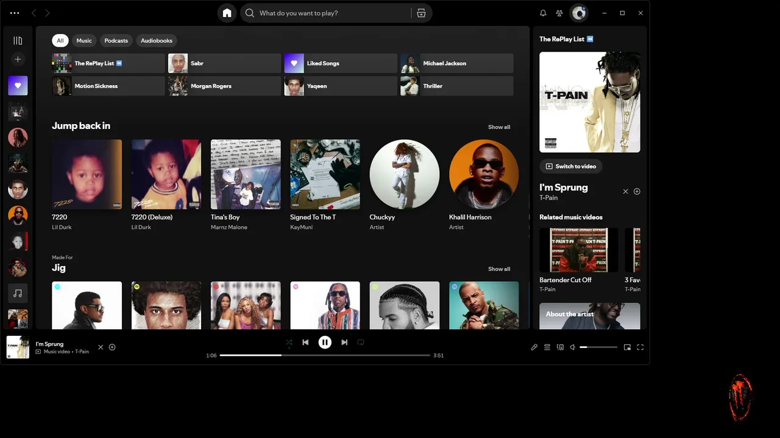Viewport: 780px width, 438px height.
Task: Open the About the artist card
Action: click(x=590, y=316)
